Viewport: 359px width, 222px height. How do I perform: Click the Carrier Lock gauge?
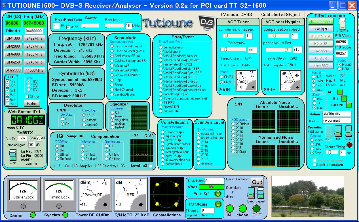point(24,194)
